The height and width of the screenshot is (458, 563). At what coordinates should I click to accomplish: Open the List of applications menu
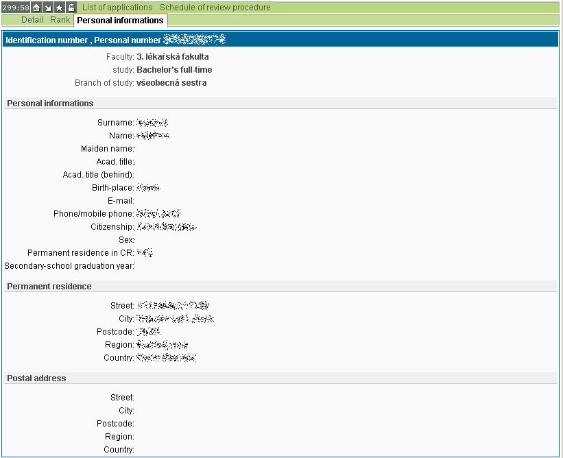(x=117, y=8)
